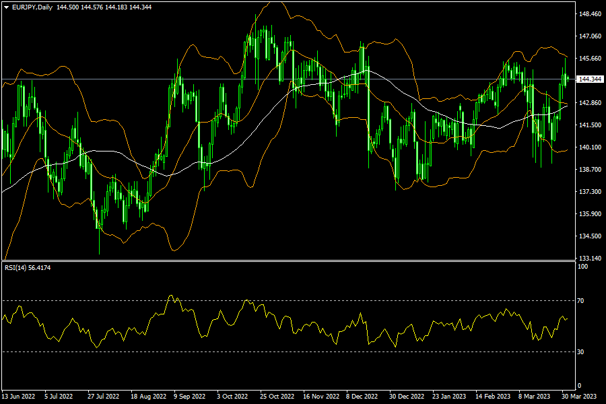Select the 133.140 price scale label
This screenshot has width=606, height=404.
590,259
